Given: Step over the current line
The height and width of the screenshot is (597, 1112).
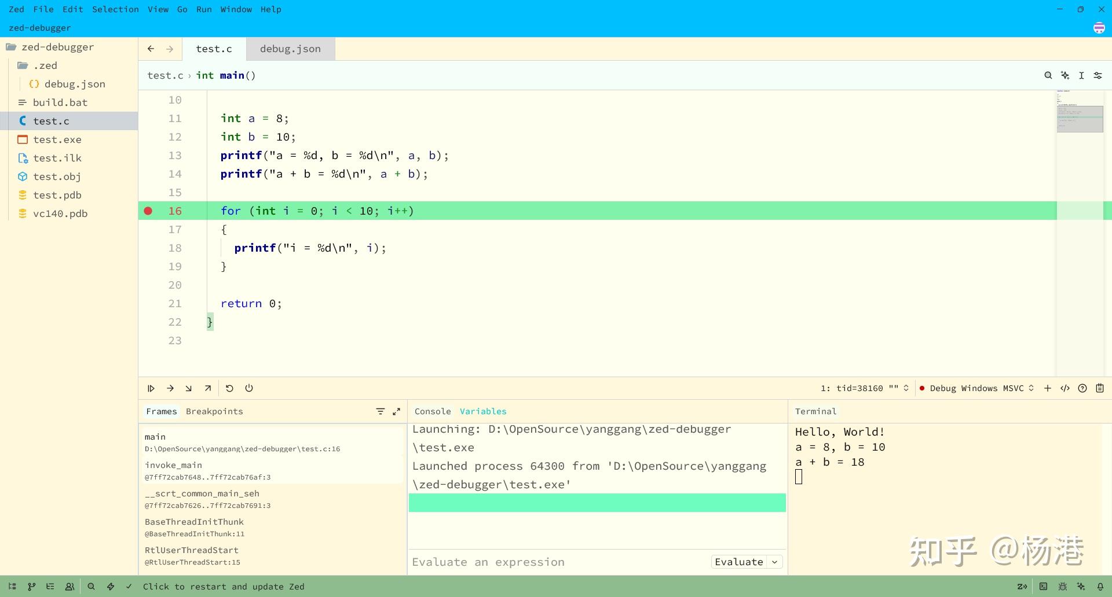Looking at the screenshot, I should point(170,388).
